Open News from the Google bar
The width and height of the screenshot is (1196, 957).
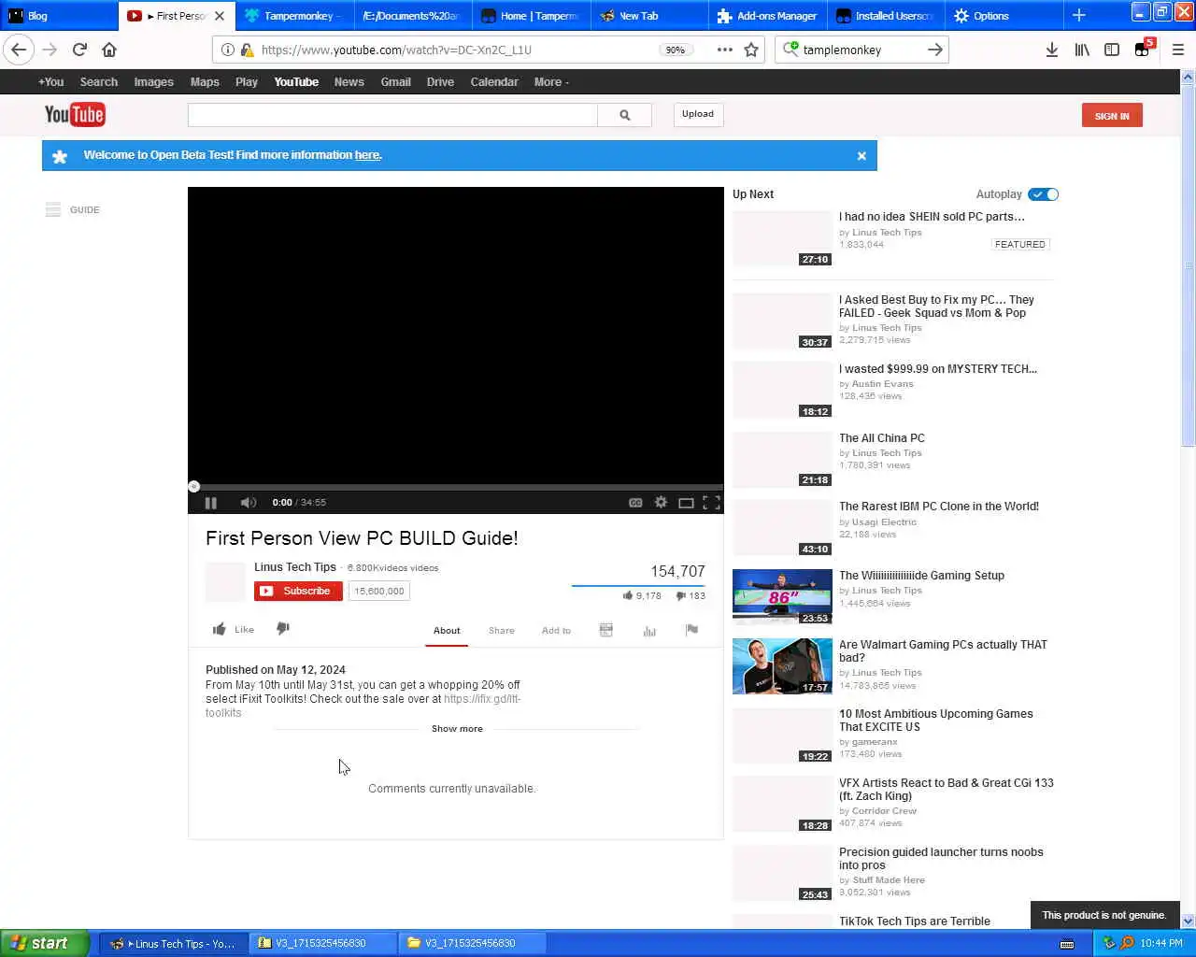coord(349,82)
